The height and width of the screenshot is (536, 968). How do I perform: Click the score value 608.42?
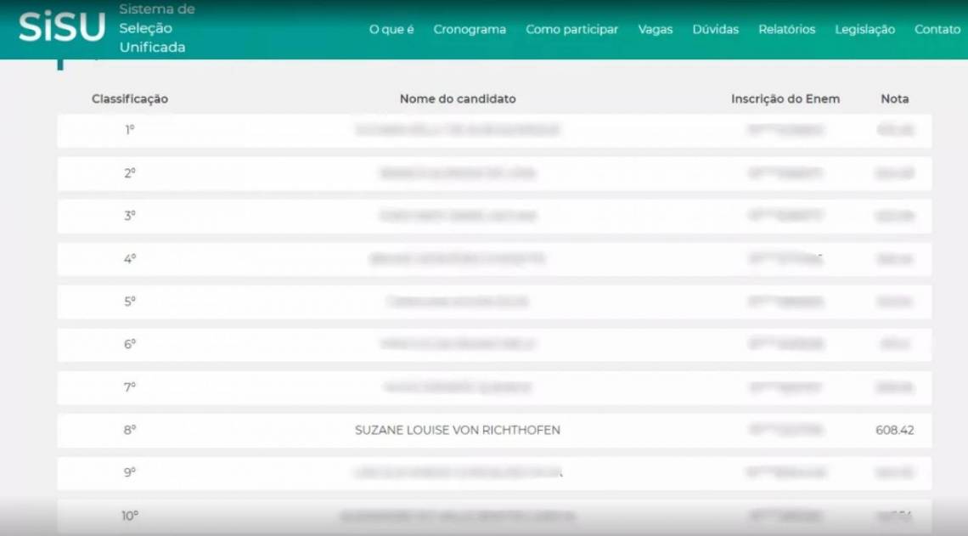tap(894, 430)
